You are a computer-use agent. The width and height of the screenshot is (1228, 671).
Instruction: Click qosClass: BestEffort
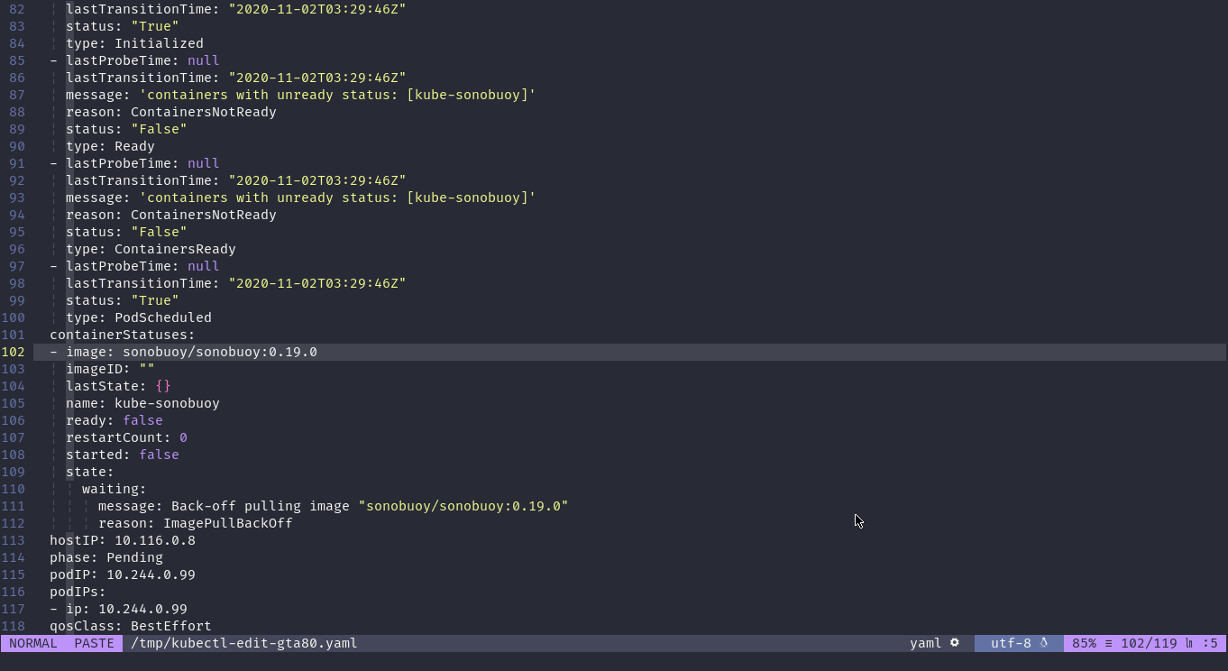coord(131,626)
